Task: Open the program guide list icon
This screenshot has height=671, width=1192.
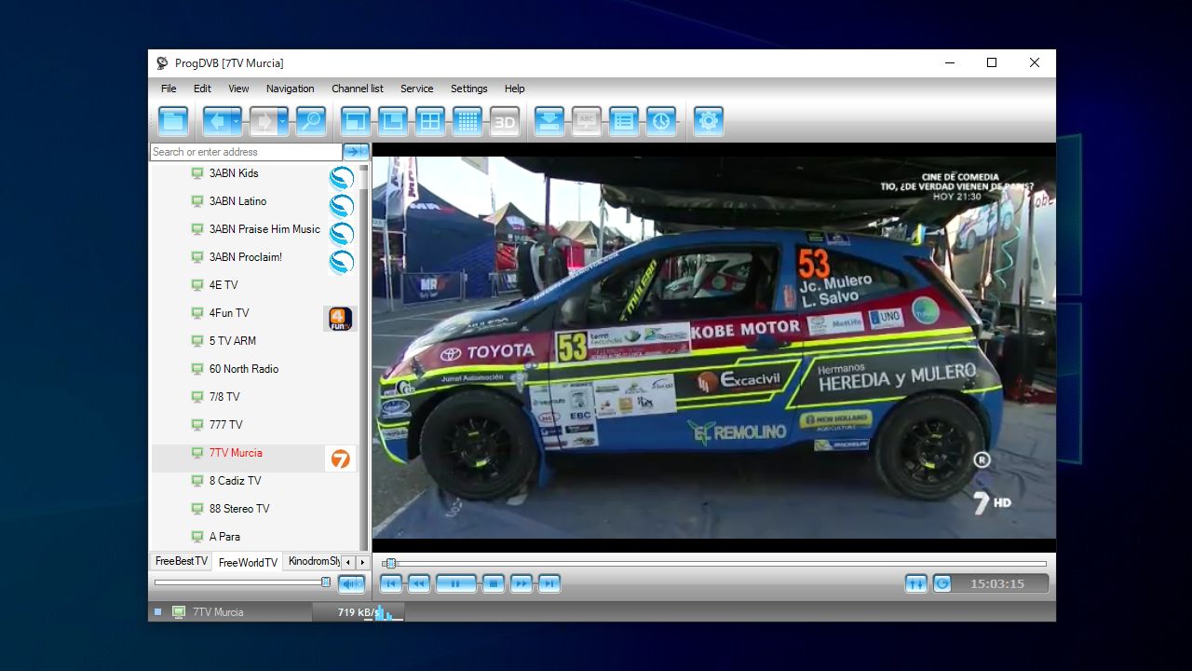Action: coord(624,121)
